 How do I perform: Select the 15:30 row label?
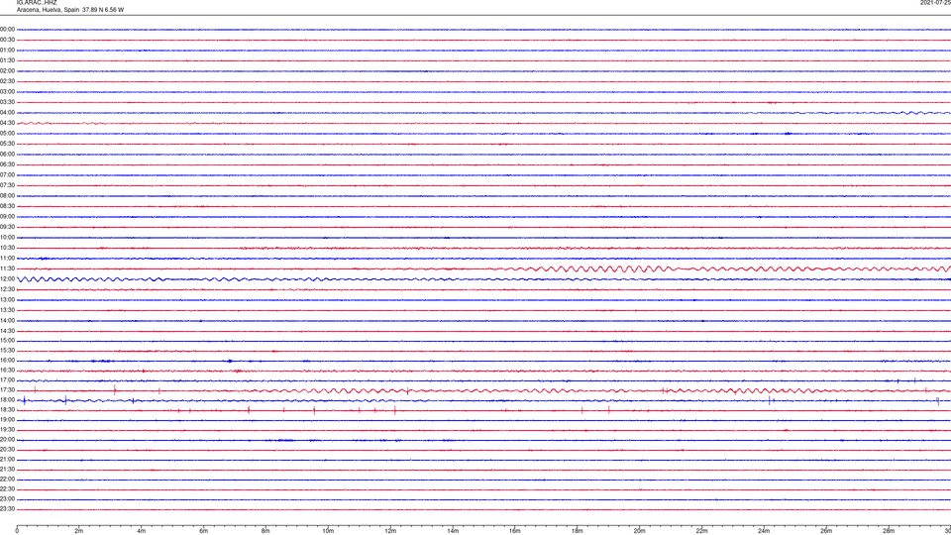[x=7, y=351]
